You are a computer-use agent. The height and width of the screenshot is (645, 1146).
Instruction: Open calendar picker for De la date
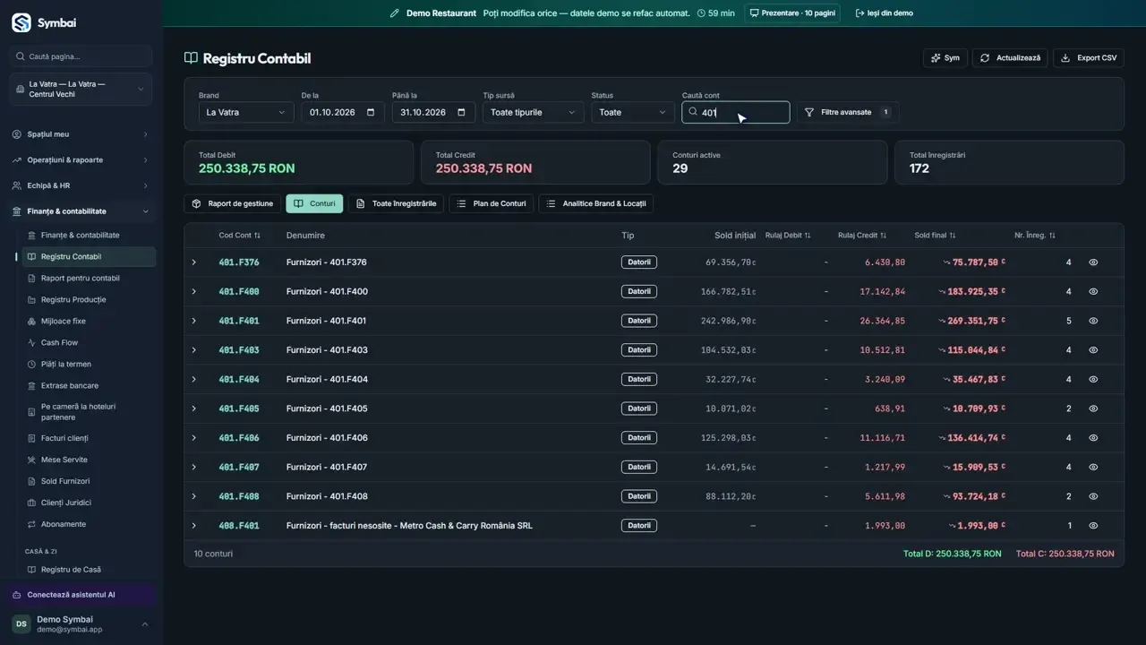point(370,113)
